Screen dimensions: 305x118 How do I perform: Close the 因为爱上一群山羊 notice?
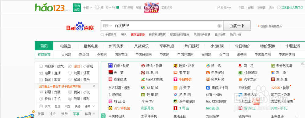click(94, 86)
